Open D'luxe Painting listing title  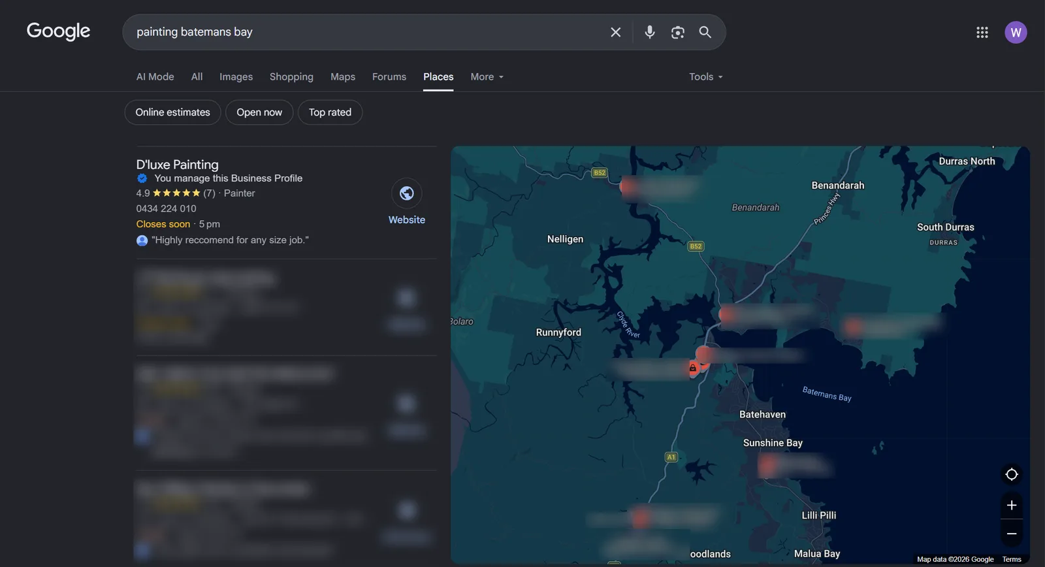177,165
